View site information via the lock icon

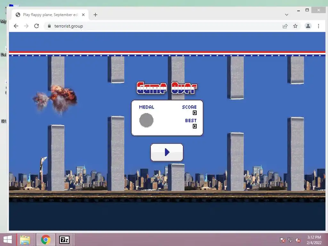click(49, 26)
